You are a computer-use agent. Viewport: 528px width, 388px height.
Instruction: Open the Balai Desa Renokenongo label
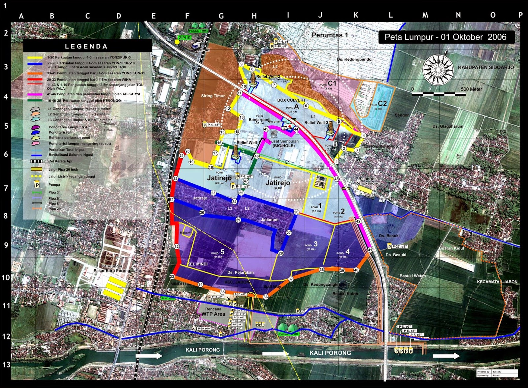(x=369, y=181)
